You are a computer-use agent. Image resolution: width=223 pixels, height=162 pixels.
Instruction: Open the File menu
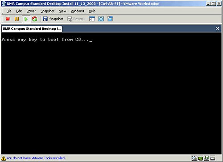[x=9, y=11]
